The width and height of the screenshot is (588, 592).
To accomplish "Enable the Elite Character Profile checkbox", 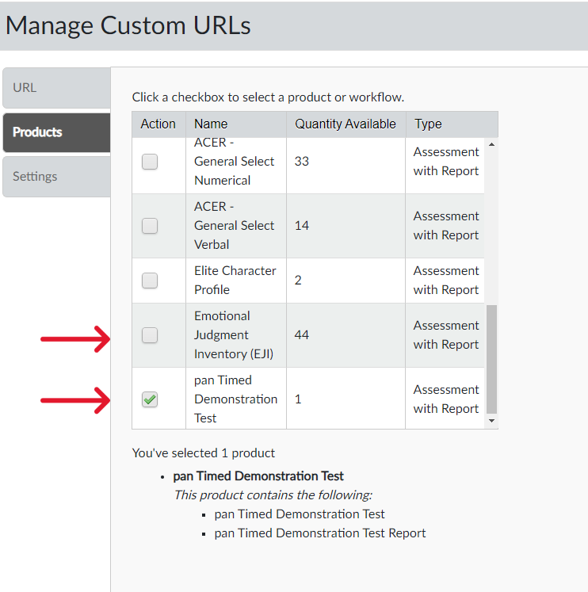I will point(150,281).
